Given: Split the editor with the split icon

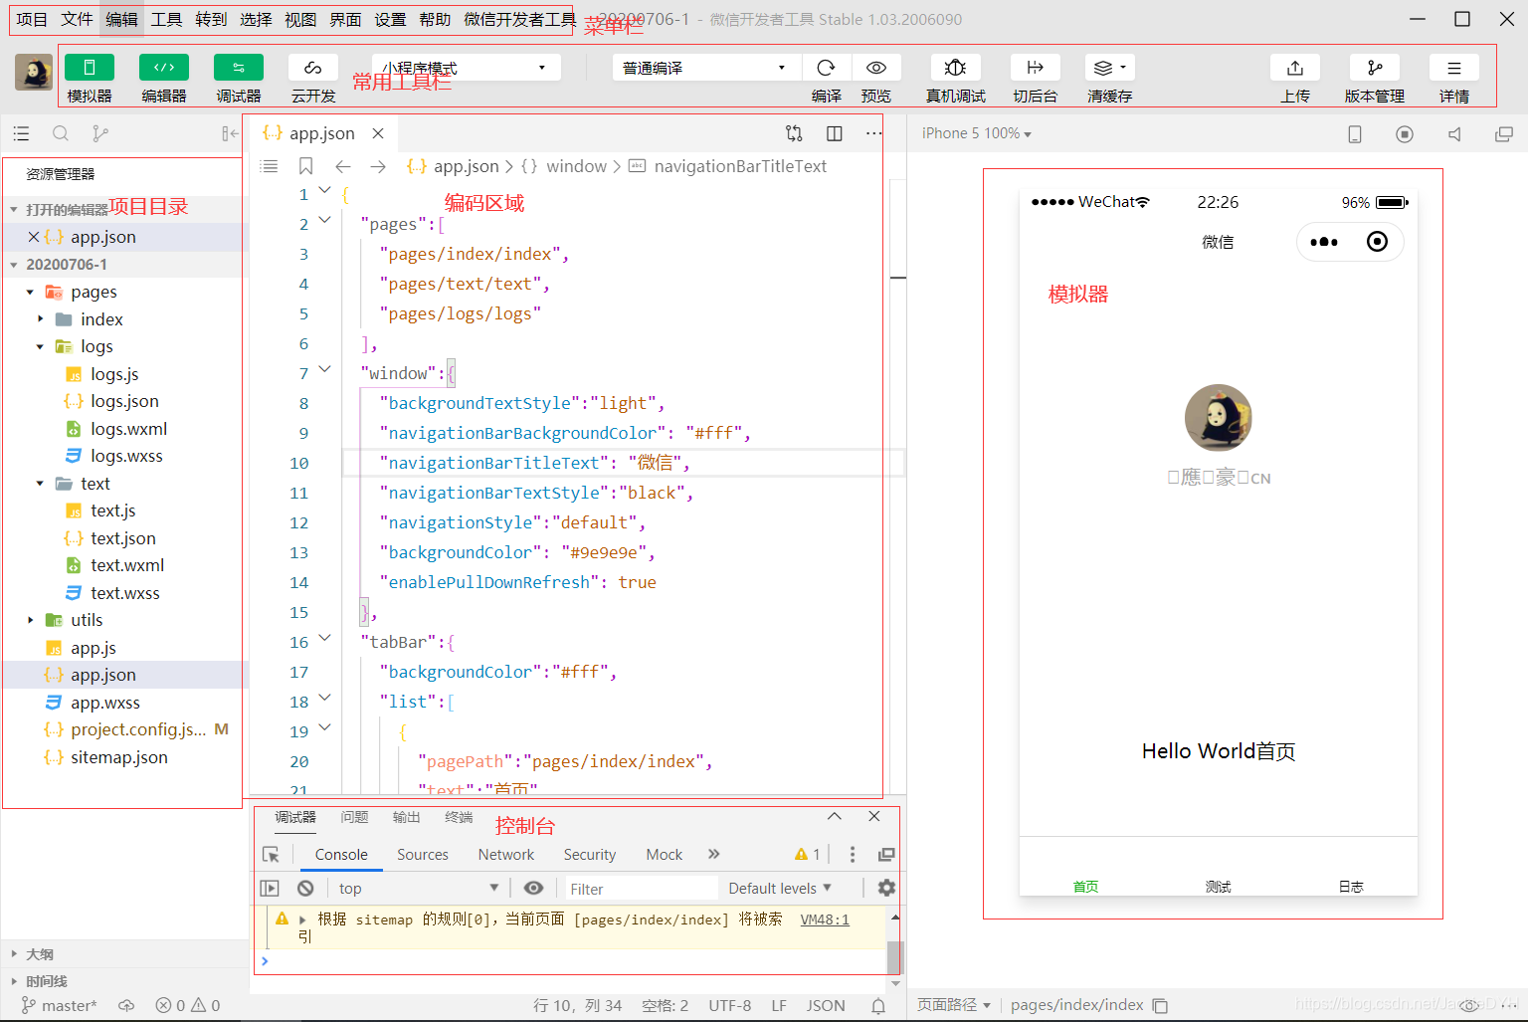Looking at the screenshot, I should pyautogui.click(x=835, y=133).
